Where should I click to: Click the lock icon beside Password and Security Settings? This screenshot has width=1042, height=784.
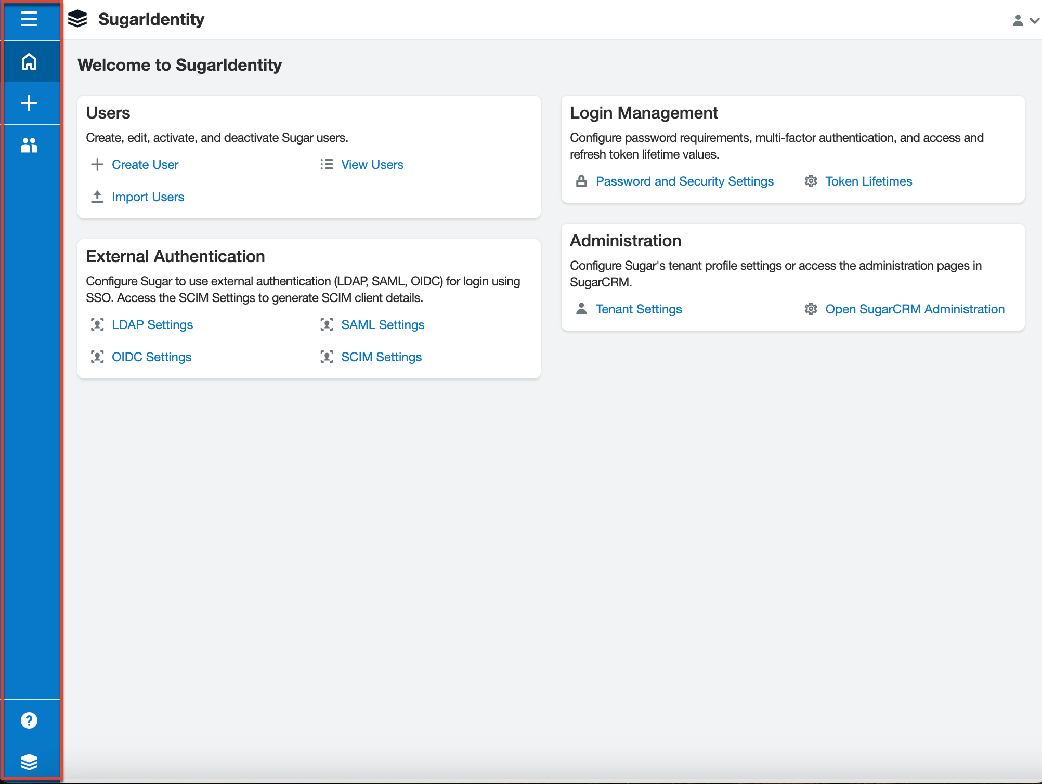pyautogui.click(x=581, y=181)
